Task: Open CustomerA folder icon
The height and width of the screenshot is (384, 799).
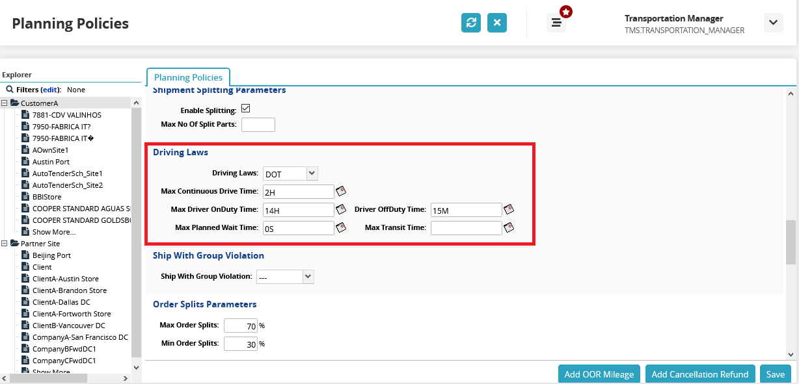Action: coord(14,103)
